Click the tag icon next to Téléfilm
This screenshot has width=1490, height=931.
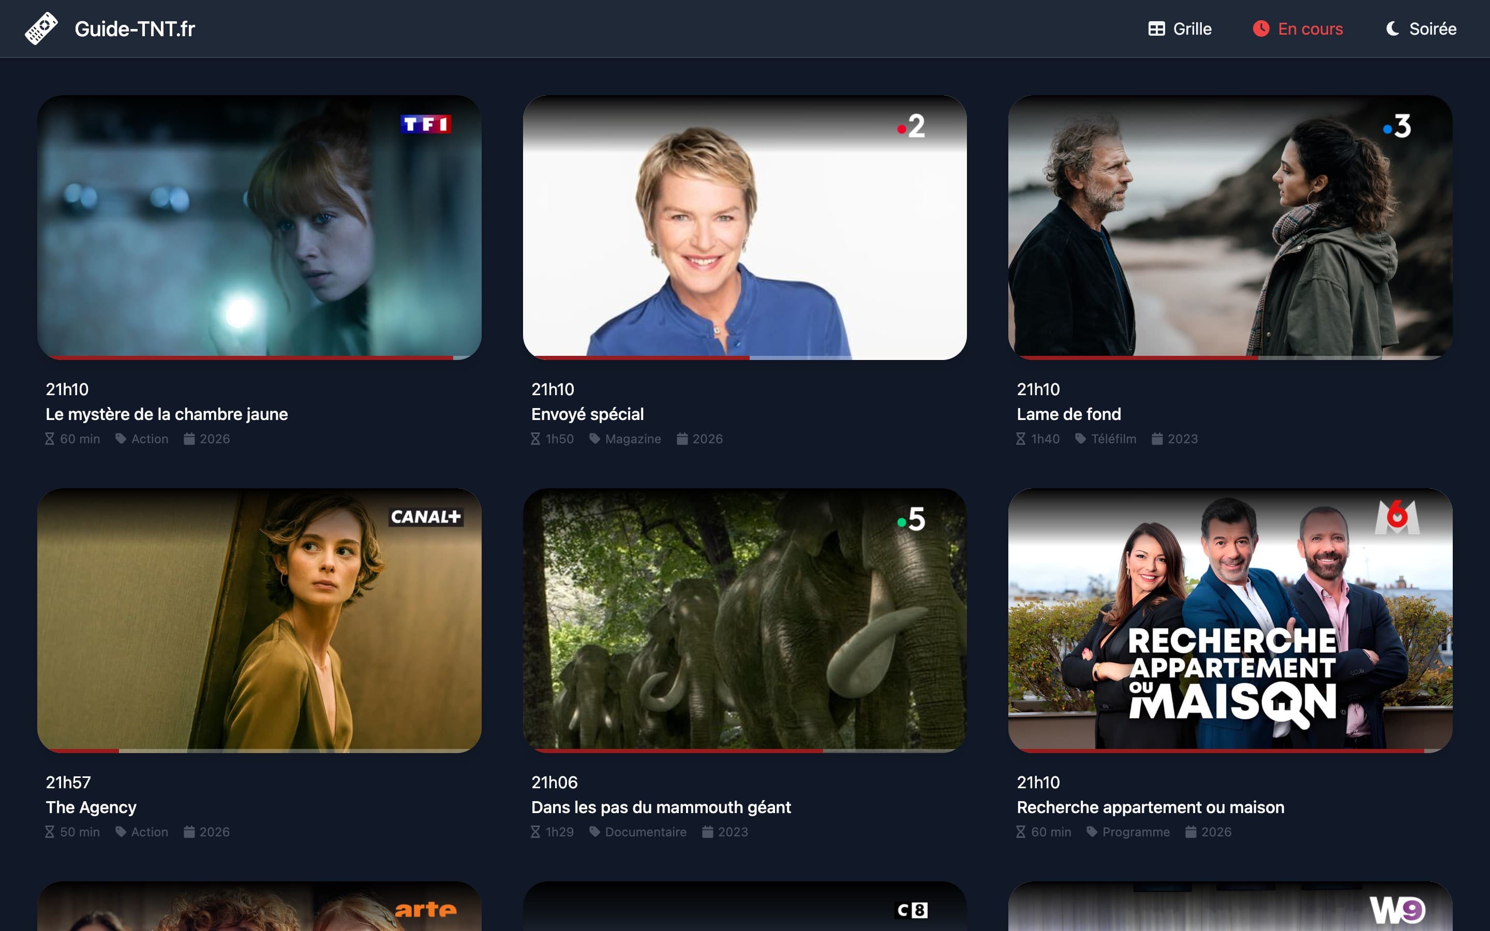tap(1081, 439)
